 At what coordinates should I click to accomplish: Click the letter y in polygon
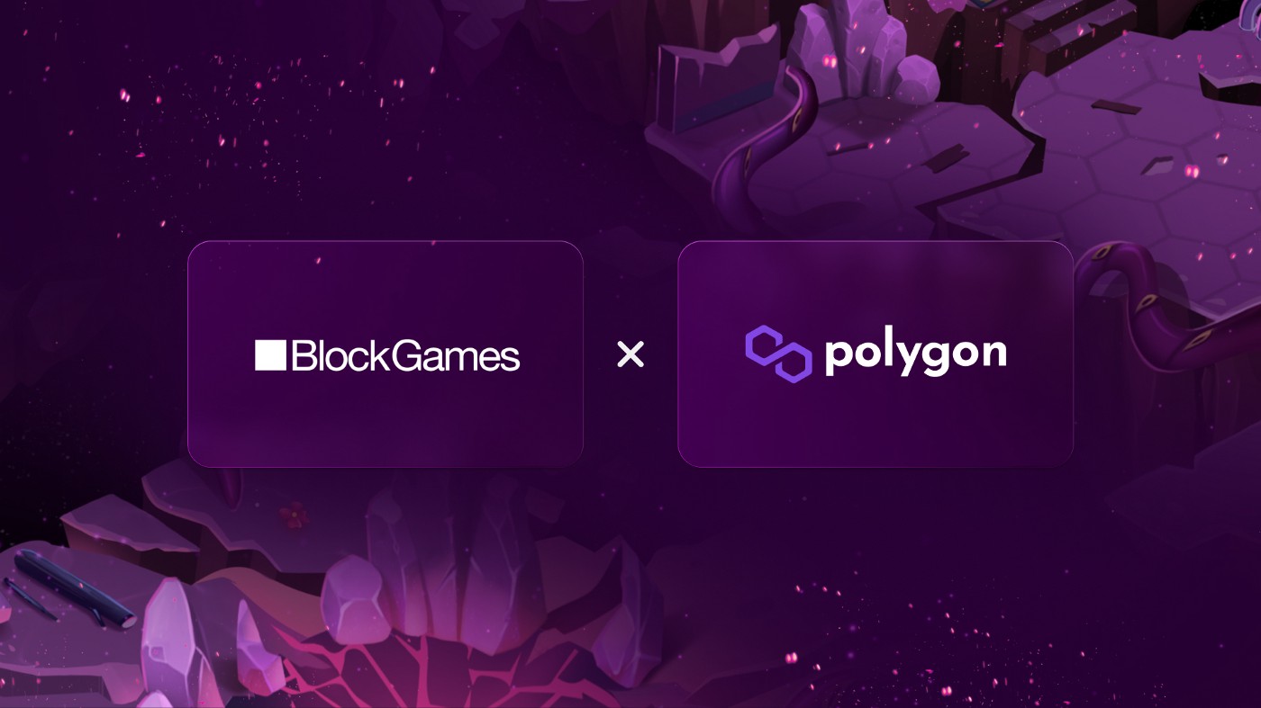tap(901, 359)
